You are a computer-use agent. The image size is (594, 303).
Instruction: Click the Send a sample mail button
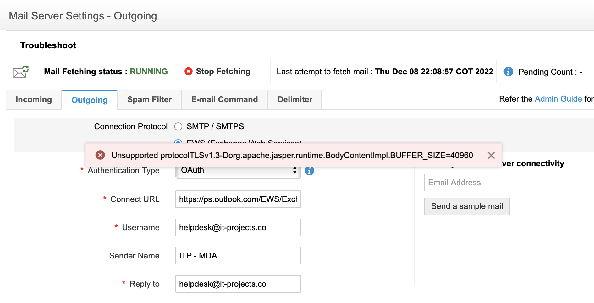point(467,206)
